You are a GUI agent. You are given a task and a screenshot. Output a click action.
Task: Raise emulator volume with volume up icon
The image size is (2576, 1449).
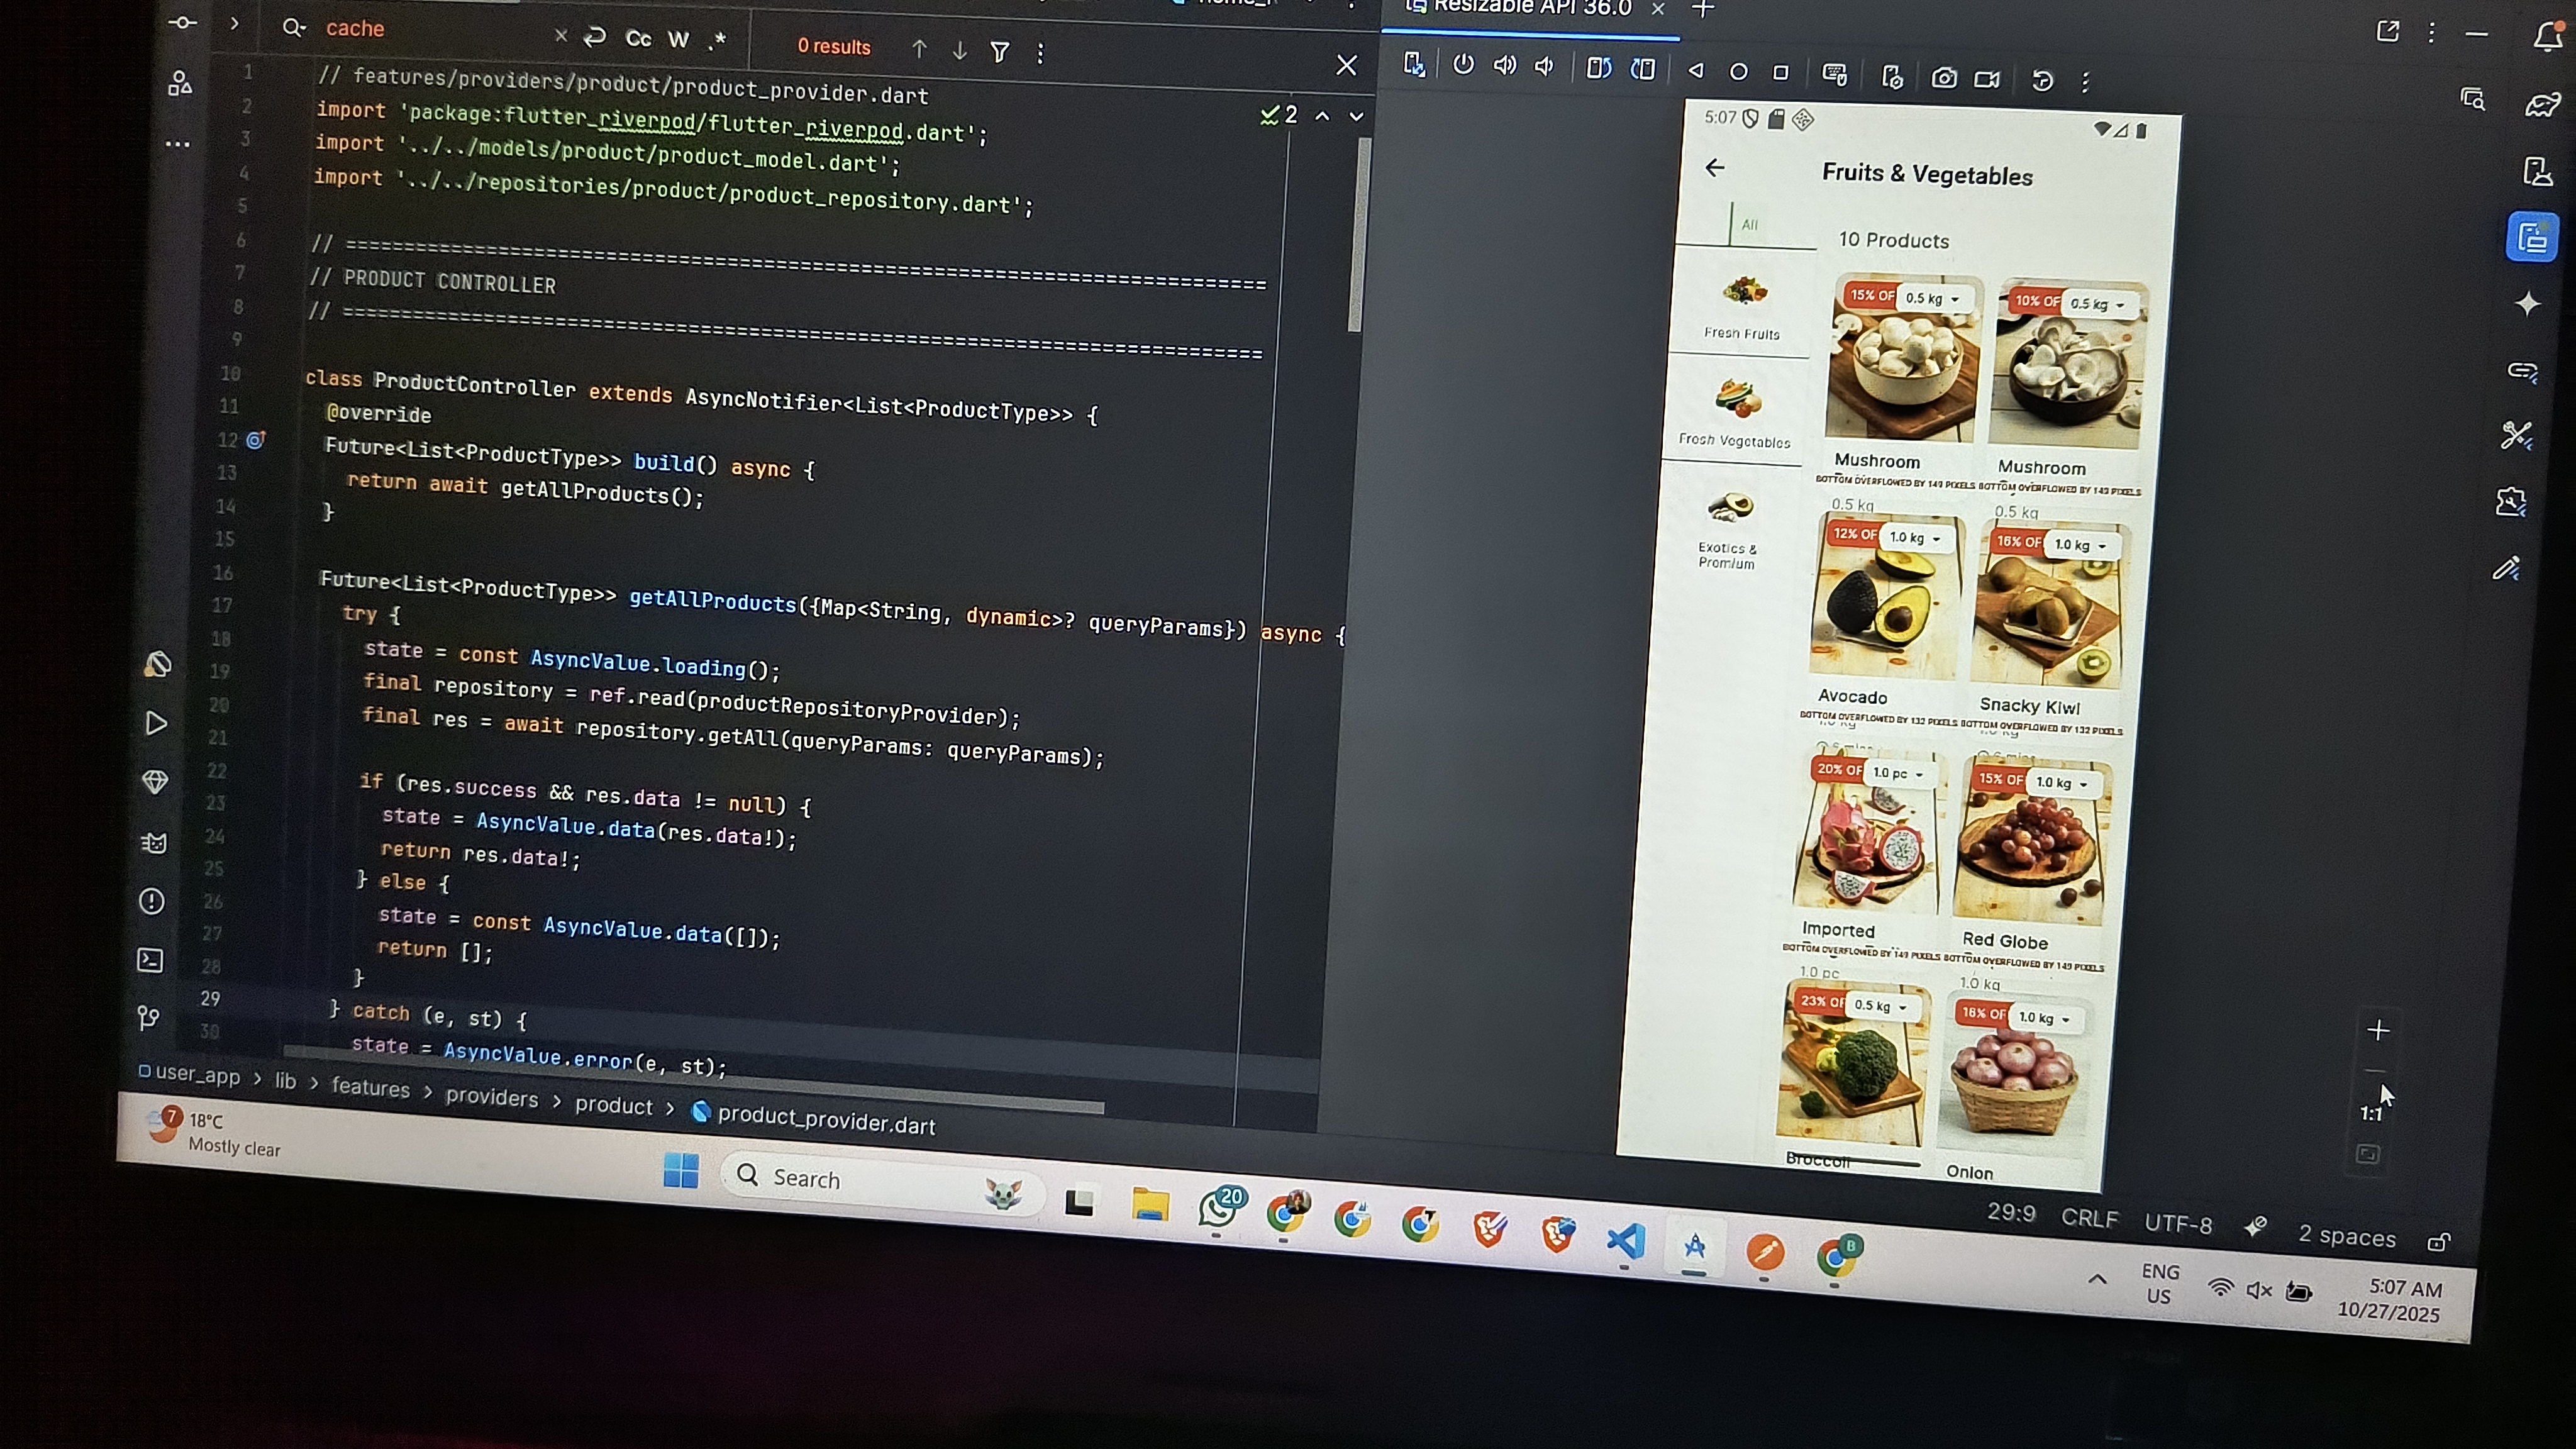1504,66
